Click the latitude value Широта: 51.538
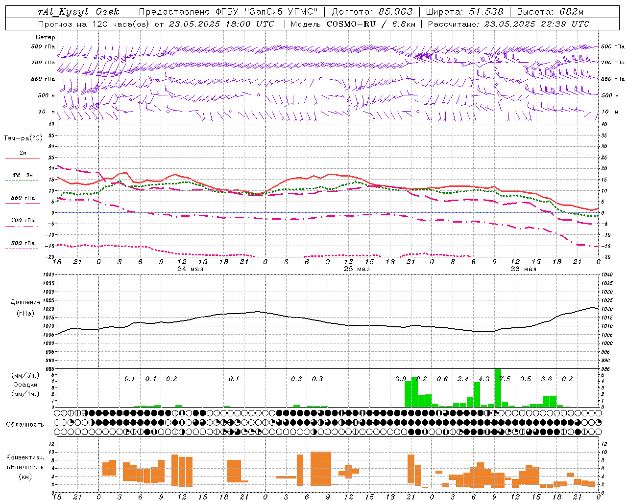 [464, 12]
